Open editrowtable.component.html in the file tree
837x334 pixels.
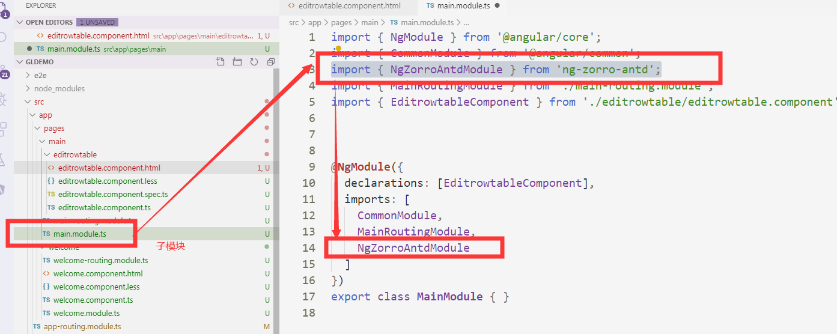pos(144,168)
